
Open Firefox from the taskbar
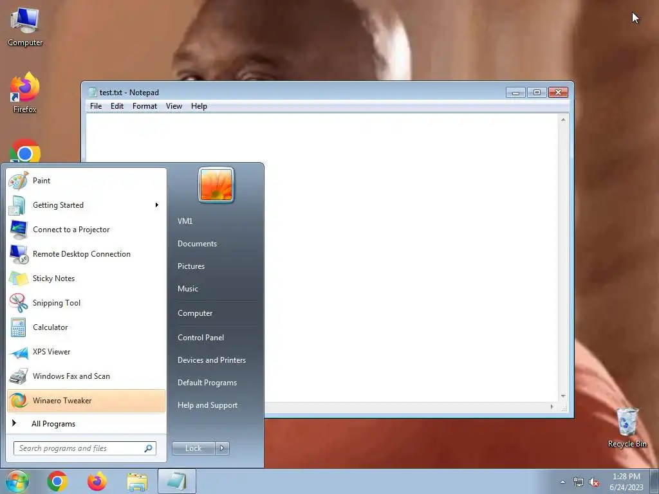pos(97,481)
